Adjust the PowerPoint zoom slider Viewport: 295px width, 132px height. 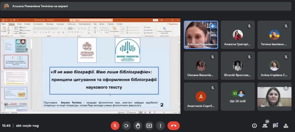click(x=164, y=112)
